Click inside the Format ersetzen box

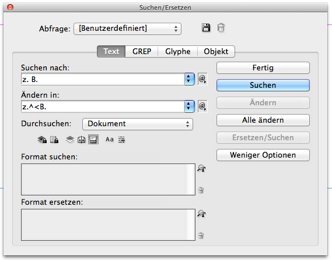108,225
